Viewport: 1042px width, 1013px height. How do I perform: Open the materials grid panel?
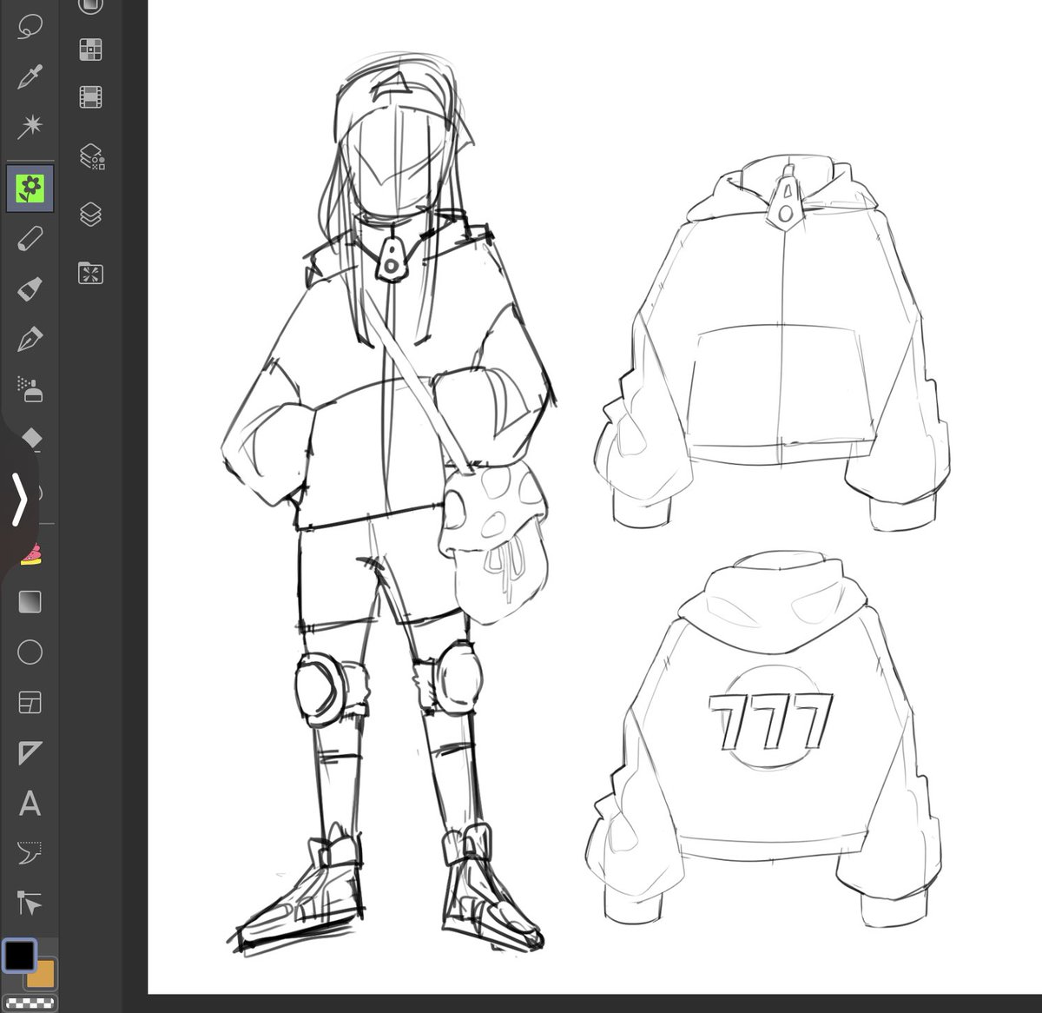(91, 50)
